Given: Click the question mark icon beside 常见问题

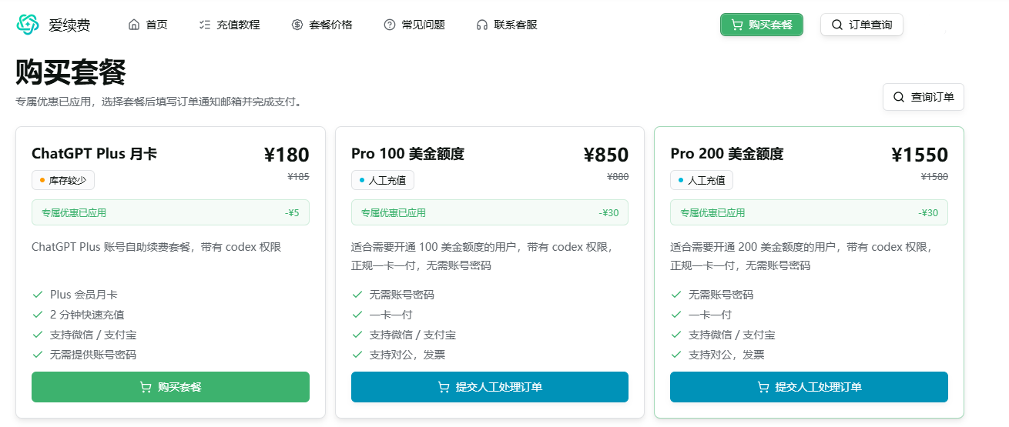Looking at the screenshot, I should tap(390, 25).
